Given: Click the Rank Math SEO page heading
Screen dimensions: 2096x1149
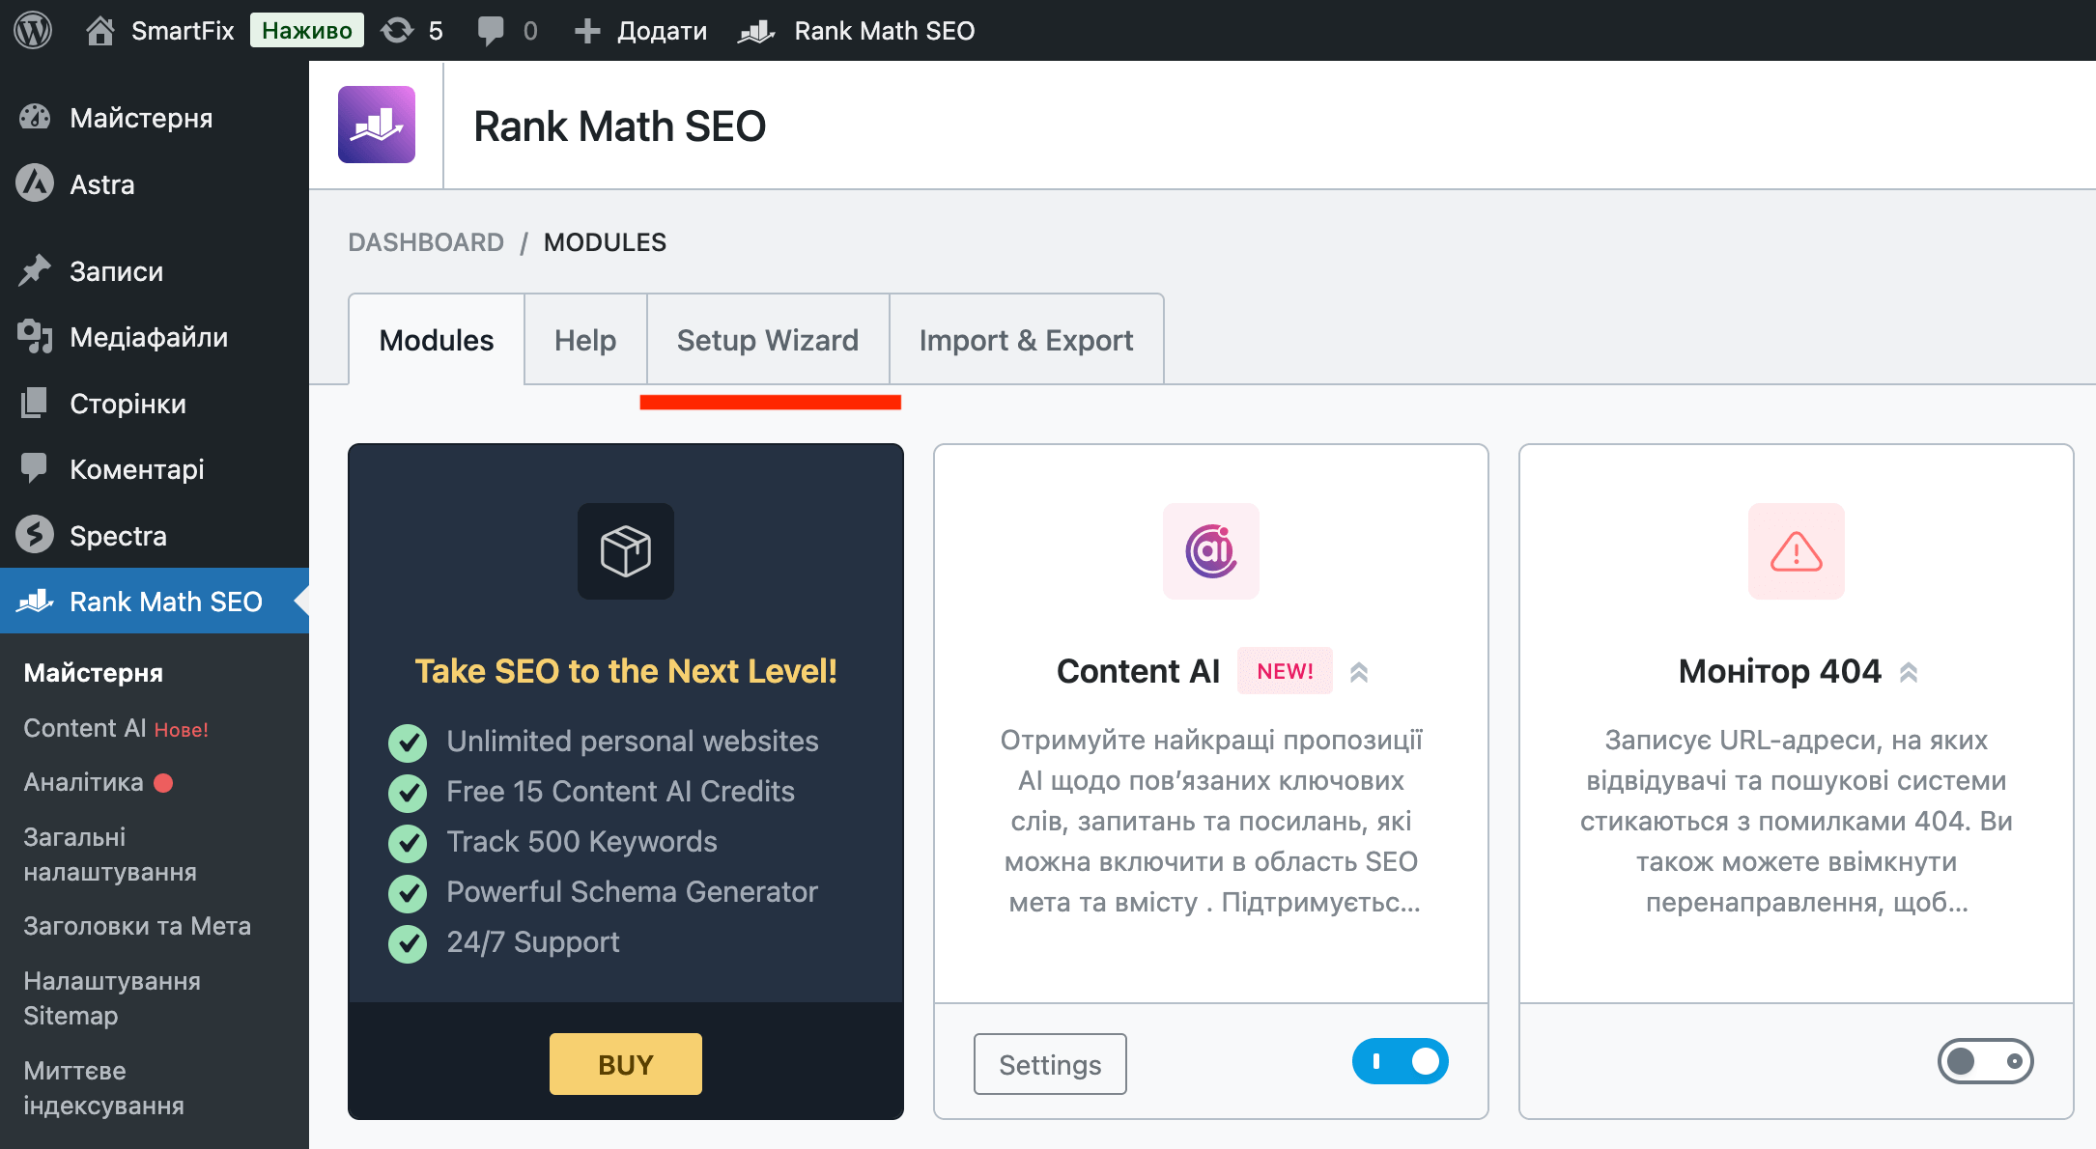Looking at the screenshot, I should 619,126.
